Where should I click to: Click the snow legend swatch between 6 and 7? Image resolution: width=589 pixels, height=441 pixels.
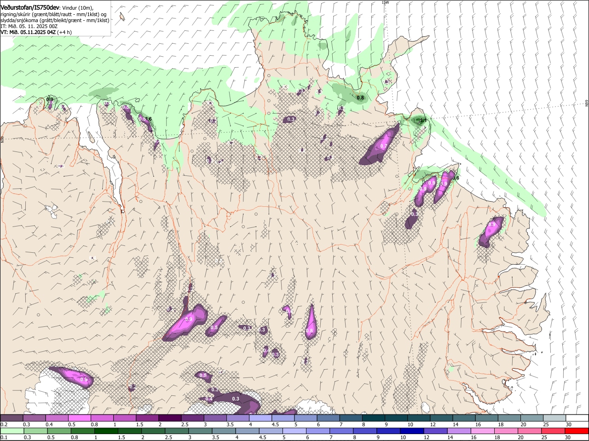point(328,418)
